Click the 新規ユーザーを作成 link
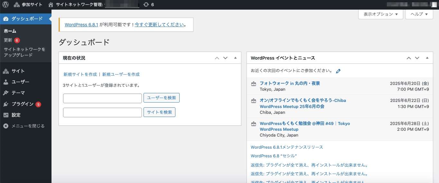The width and height of the screenshot is (439, 183). point(121,74)
